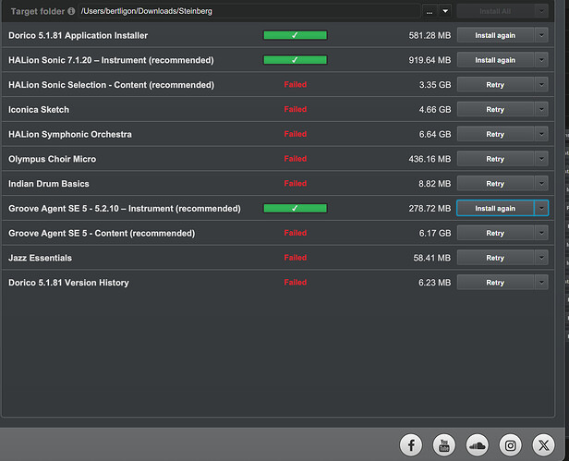The image size is (569, 461).
Task: Retry Dorico 5.1.81 Version History download
Action: [495, 282]
